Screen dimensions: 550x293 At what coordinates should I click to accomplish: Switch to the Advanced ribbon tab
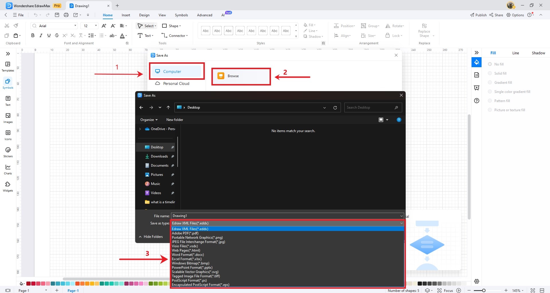[205, 15]
